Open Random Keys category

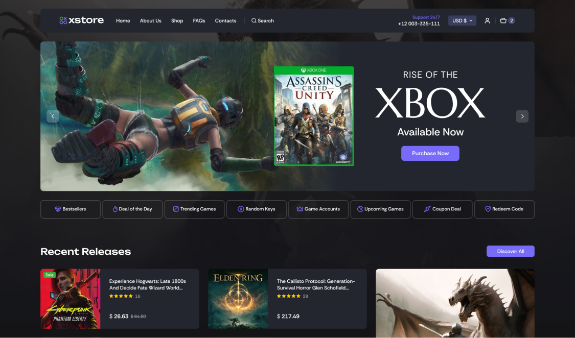pyautogui.click(x=257, y=209)
